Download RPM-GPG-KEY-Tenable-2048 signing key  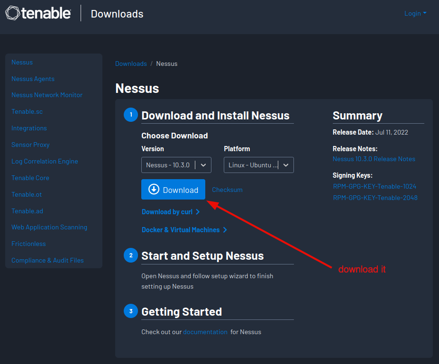point(375,198)
